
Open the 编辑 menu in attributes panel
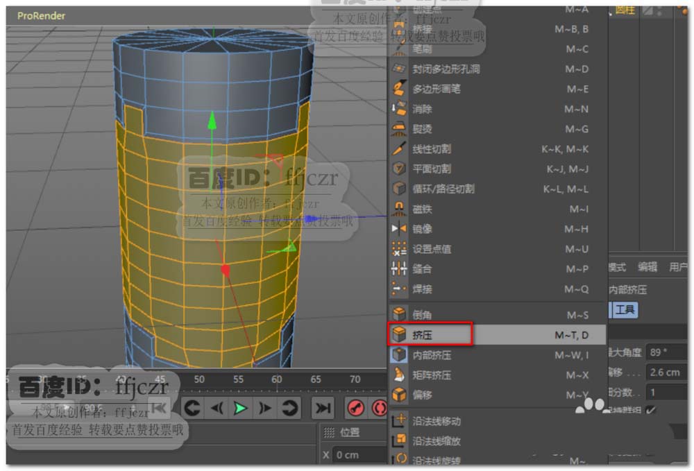click(x=648, y=267)
